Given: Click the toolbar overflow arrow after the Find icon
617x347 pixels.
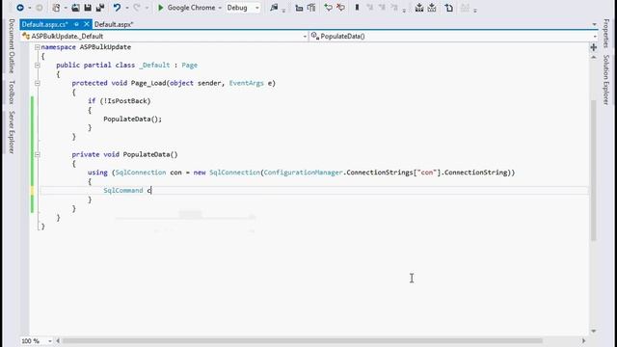Looking at the screenshot, I should 283,11.
